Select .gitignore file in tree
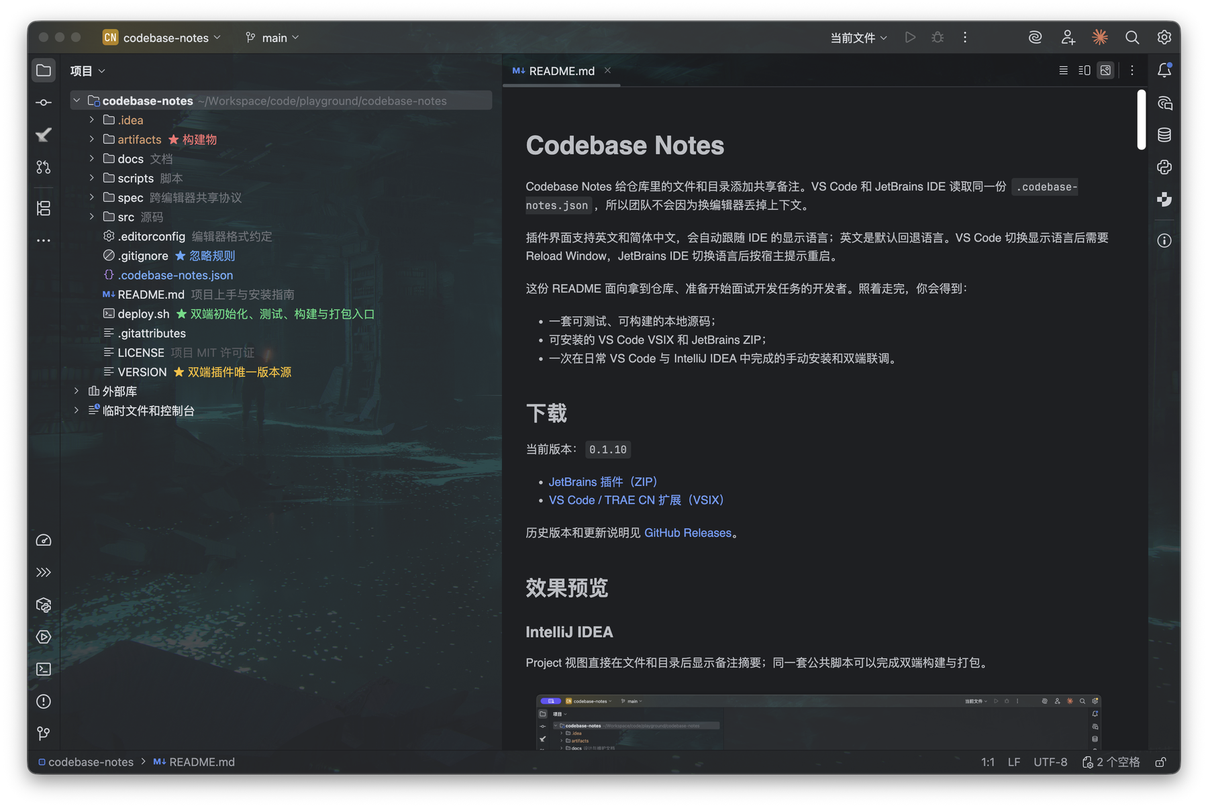The height and width of the screenshot is (808, 1208). point(143,256)
